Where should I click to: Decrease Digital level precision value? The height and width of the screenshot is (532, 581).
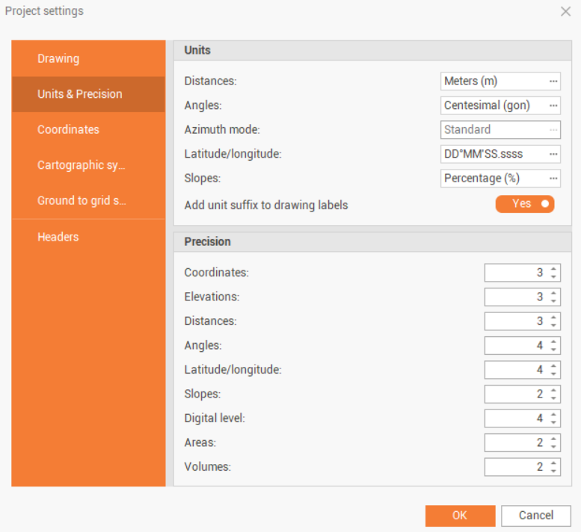tap(553, 422)
